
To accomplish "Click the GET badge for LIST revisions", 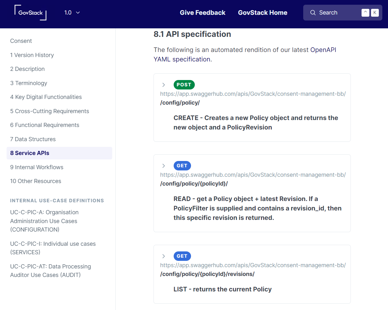I will 182,256.
